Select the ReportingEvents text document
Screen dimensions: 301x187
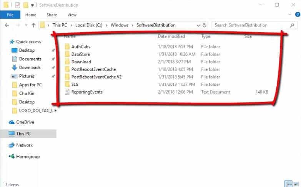click(x=87, y=92)
